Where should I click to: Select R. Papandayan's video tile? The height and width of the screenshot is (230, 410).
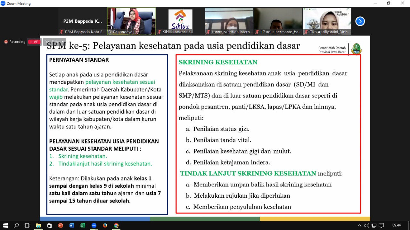131,21
